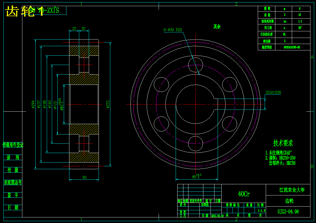Click the '校描' left margin label

13,170
